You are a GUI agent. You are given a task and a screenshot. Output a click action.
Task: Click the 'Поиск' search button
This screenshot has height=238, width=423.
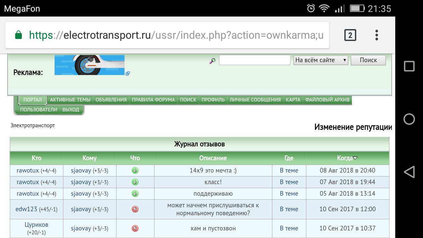tap(368, 60)
